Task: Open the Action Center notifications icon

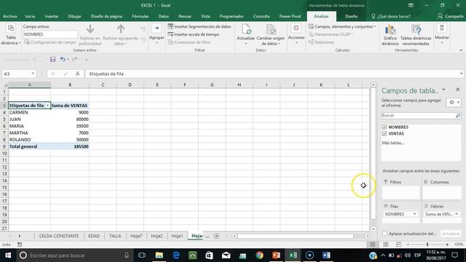Action: coord(454,255)
